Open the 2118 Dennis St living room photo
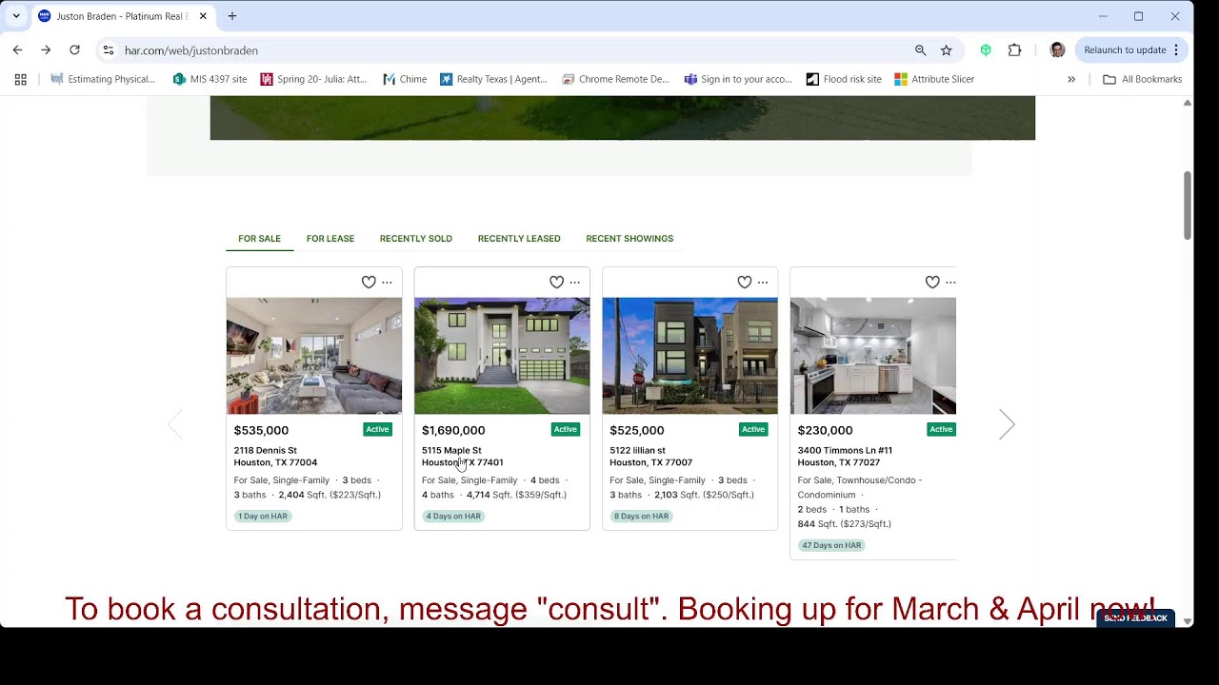Viewport: 1219px width, 685px height. point(314,356)
